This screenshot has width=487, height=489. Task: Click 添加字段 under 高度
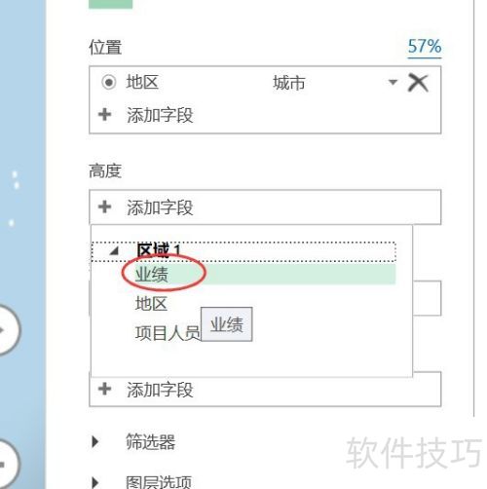160,207
